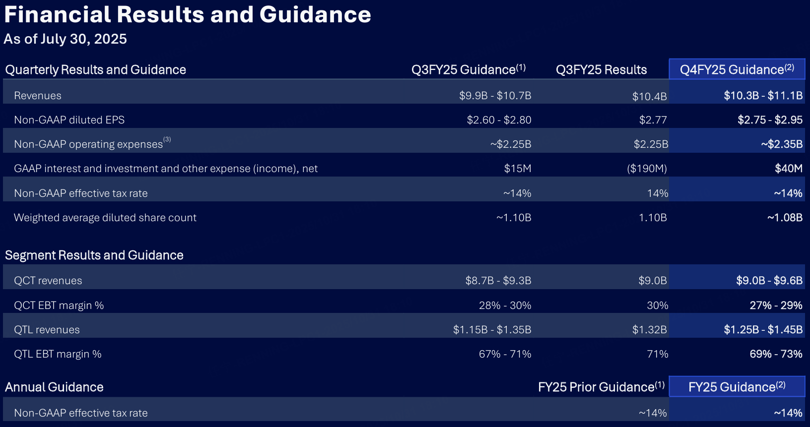Select the Q3FY25 Results column header
The image size is (810, 427).
(x=601, y=70)
